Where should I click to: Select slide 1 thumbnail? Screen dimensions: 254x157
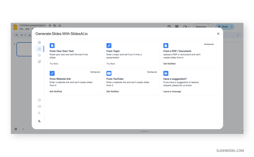tap(24, 49)
